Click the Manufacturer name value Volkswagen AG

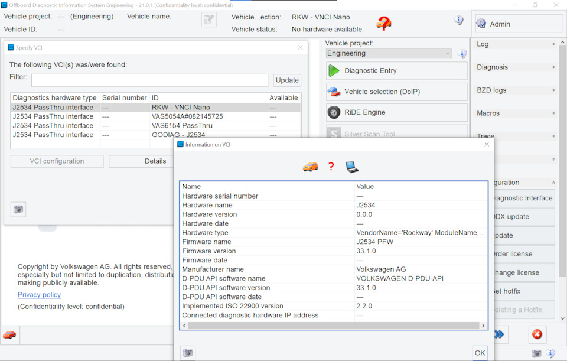pyautogui.click(x=381, y=269)
